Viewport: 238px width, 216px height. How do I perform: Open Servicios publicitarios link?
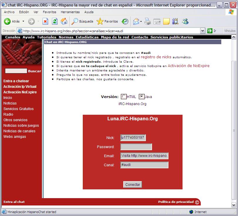click(172, 37)
